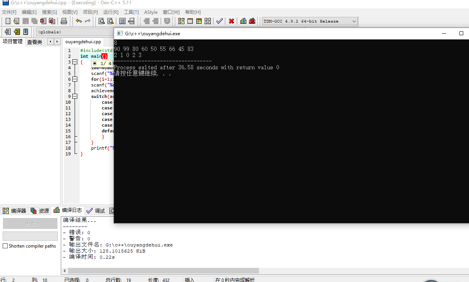Click the 输出文件名 line in compile log
The image size is (469, 282).
117,245
